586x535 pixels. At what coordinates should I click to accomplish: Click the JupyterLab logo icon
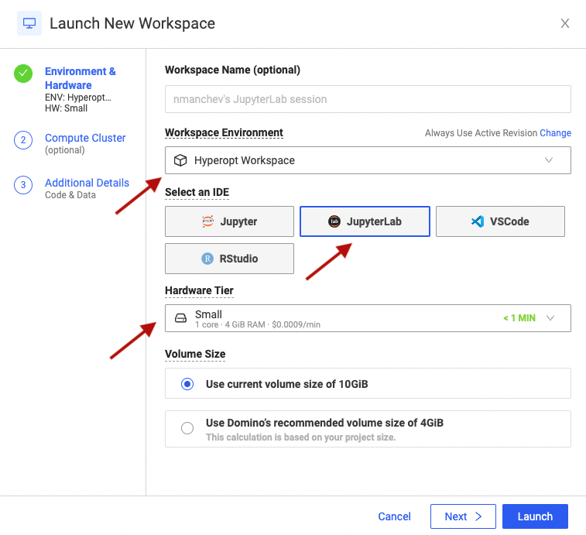pyautogui.click(x=334, y=221)
